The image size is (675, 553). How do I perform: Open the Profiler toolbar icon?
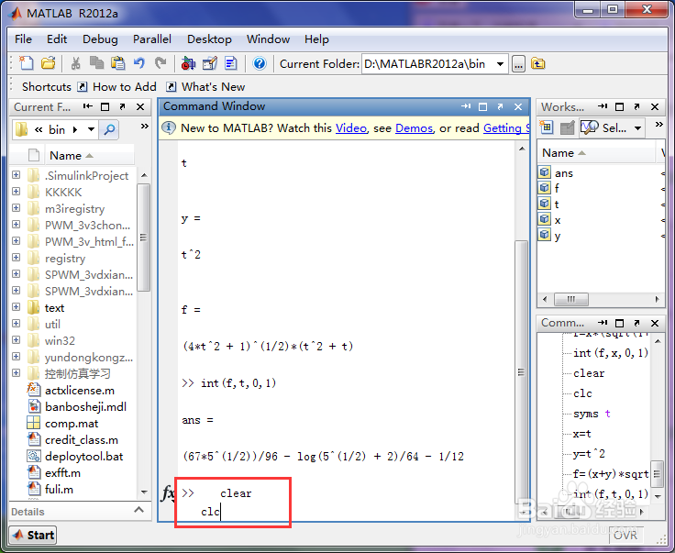coord(231,63)
